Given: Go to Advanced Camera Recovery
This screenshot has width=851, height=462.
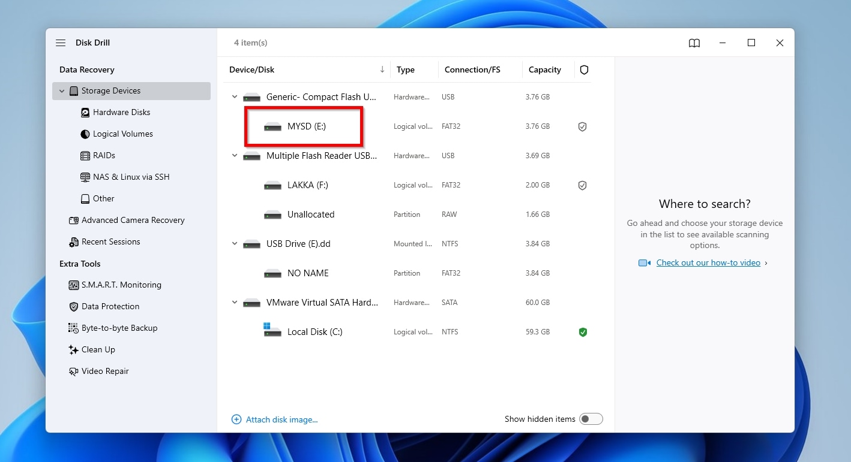Looking at the screenshot, I should pos(133,221).
